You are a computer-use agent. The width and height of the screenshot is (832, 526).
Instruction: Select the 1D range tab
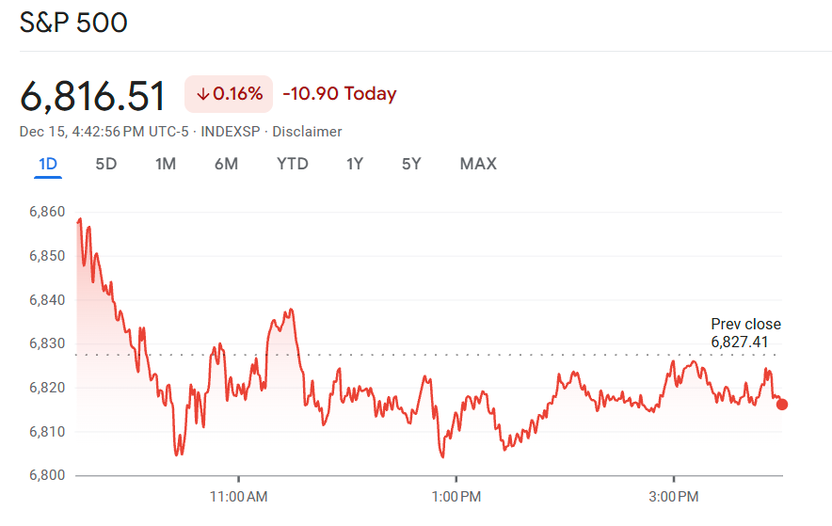[48, 165]
